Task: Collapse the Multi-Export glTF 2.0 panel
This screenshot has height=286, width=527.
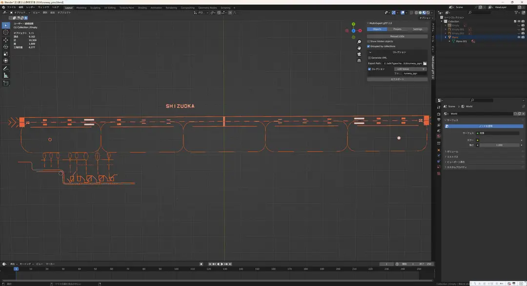Action: coord(380,23)
